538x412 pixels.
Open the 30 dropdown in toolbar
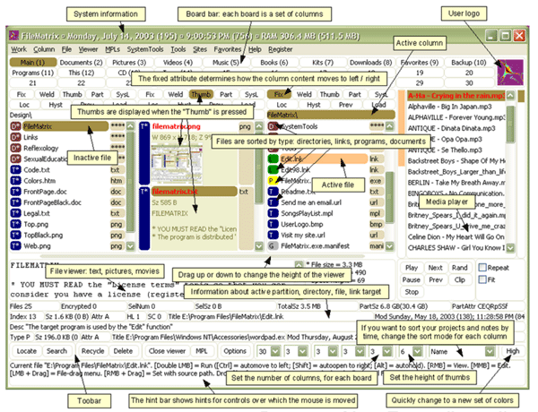[x=275, y=351]
